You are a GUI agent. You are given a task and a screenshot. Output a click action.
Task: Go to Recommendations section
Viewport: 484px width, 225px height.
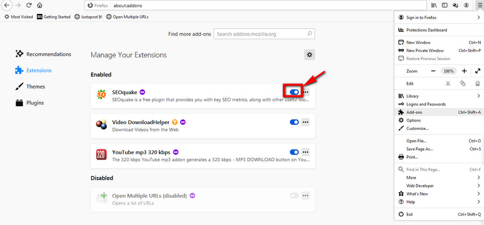coord(43,54)
